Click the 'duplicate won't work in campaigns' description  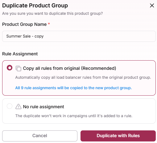74,116
